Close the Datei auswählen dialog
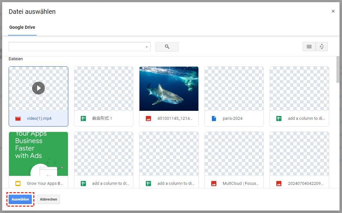The height and width of the screenshot is (213, 342). (333, 11)
